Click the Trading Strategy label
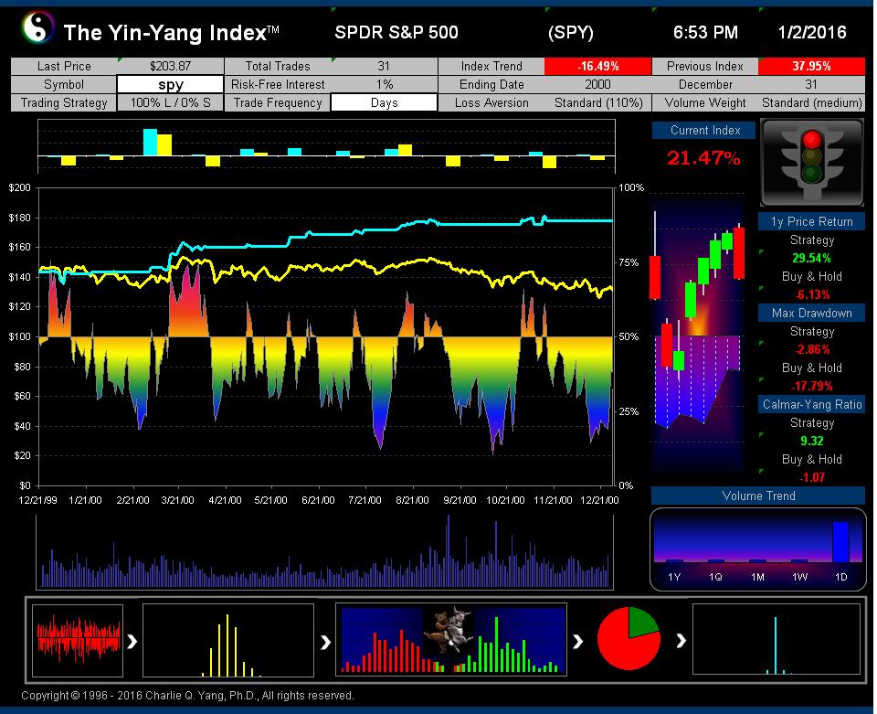 (x=64, y=103)
